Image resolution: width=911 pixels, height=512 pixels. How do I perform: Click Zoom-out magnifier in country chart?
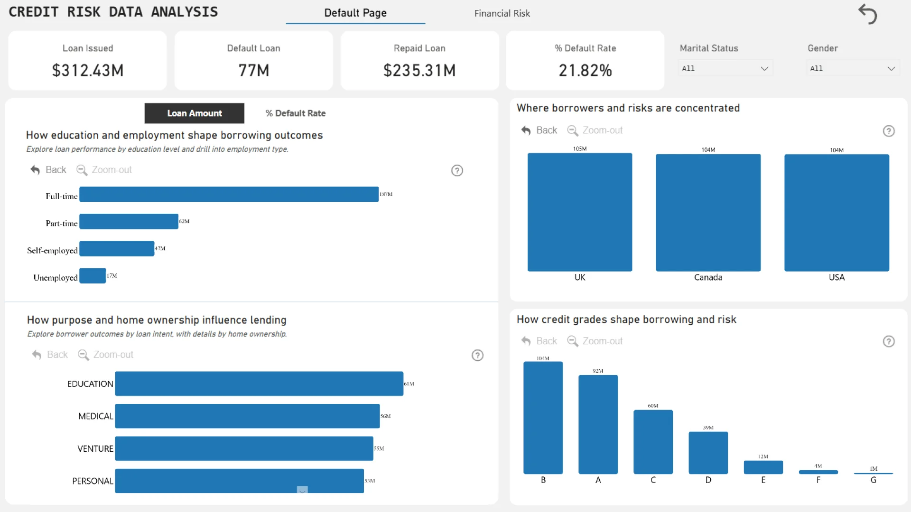pyautogui.click(x=573, y=130)
